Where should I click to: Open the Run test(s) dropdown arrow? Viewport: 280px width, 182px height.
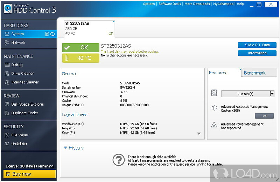pyautogui.click(x=272, y=94)
